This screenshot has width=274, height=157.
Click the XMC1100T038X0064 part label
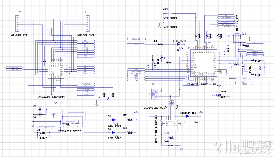point(51,96)
